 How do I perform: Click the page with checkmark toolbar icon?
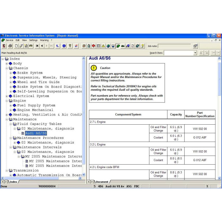click(x=21, y=46)
